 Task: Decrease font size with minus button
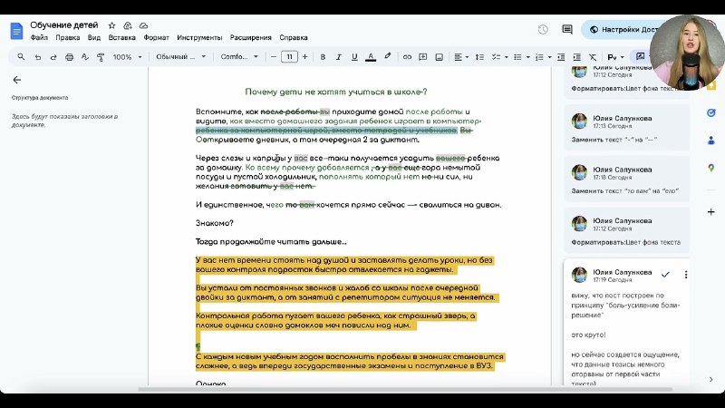(x=274, y=57)
